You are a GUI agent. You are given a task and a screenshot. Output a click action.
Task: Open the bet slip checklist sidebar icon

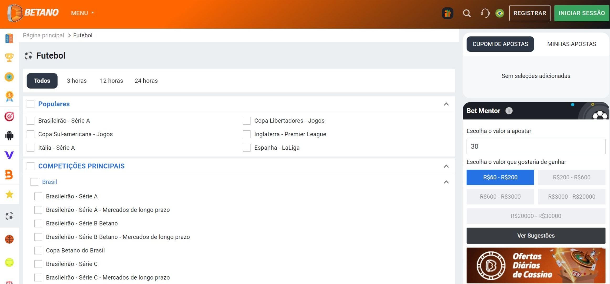coord(9,38)
